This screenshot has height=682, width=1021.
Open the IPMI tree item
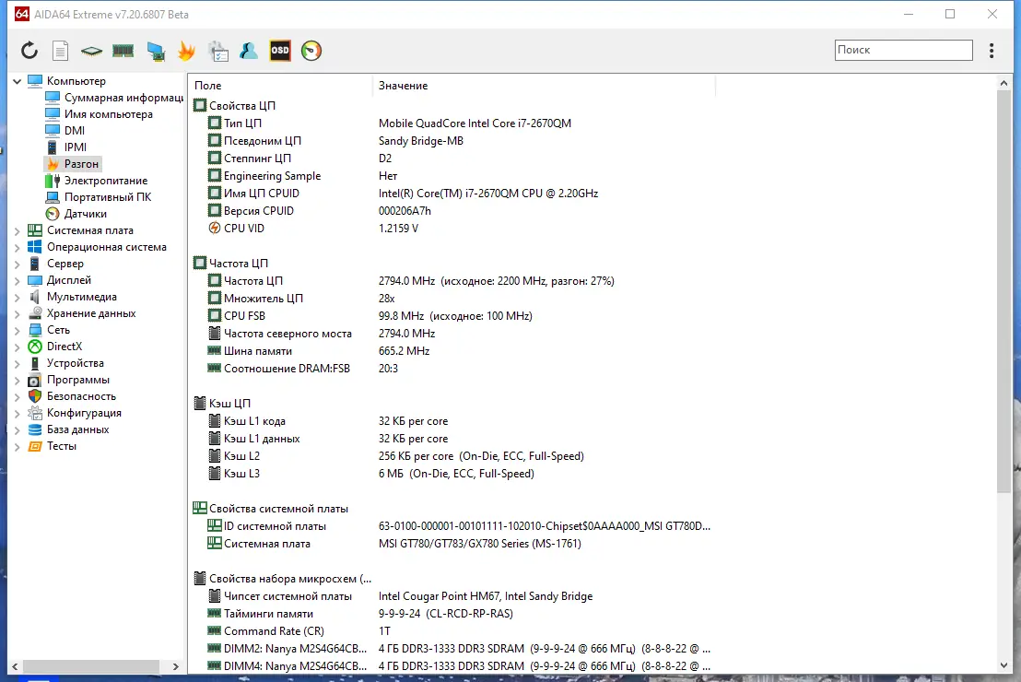tap(75, 147)
